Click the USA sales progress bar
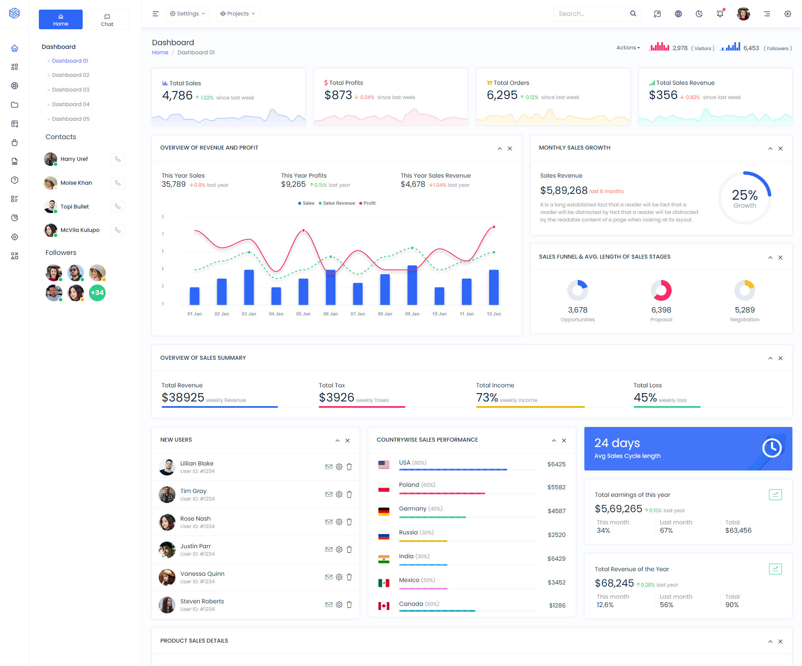The height and width of the screenshot is (666, 802). 453,470
